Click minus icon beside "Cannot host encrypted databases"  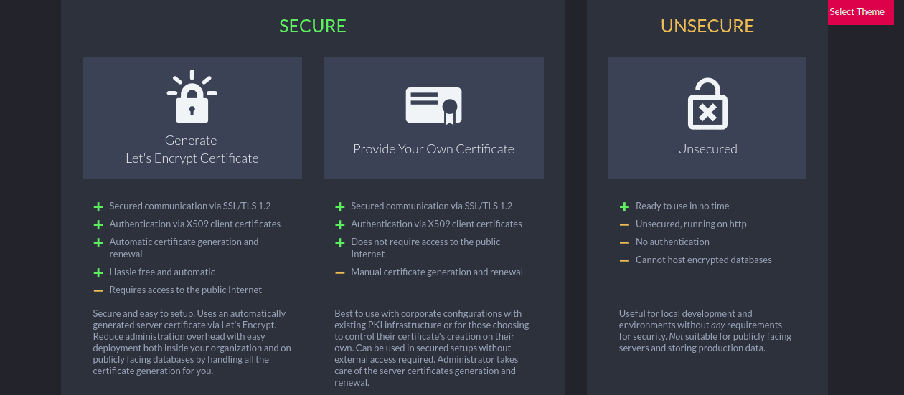(x=624, y=260)
